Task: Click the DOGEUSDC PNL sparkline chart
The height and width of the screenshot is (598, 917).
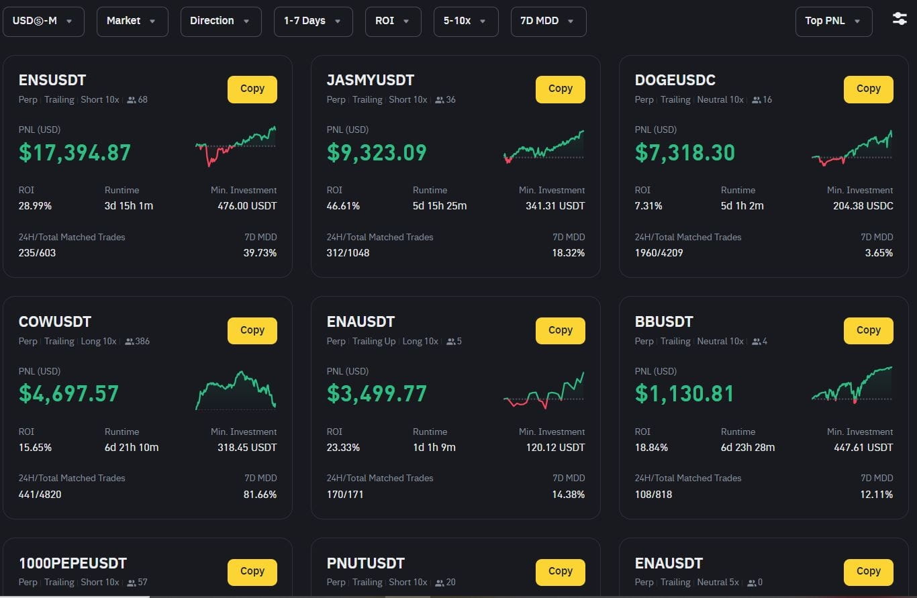Action: pyautogui.click(x=852, y=148)
